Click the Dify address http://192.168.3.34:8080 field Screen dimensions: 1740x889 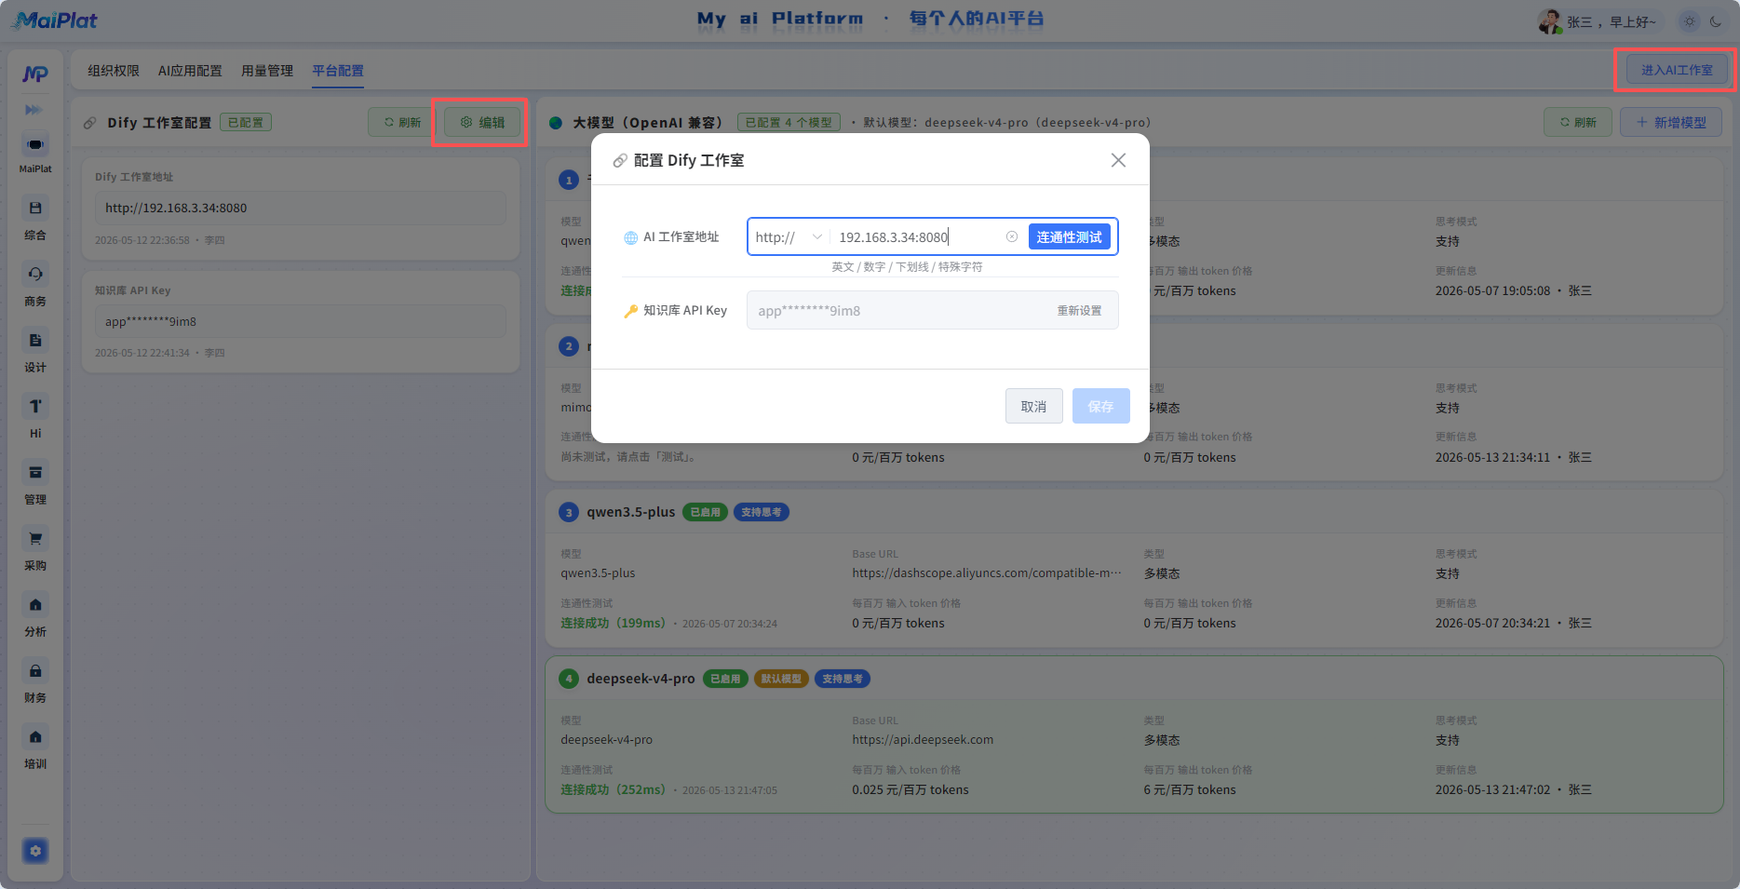(300, 208)
